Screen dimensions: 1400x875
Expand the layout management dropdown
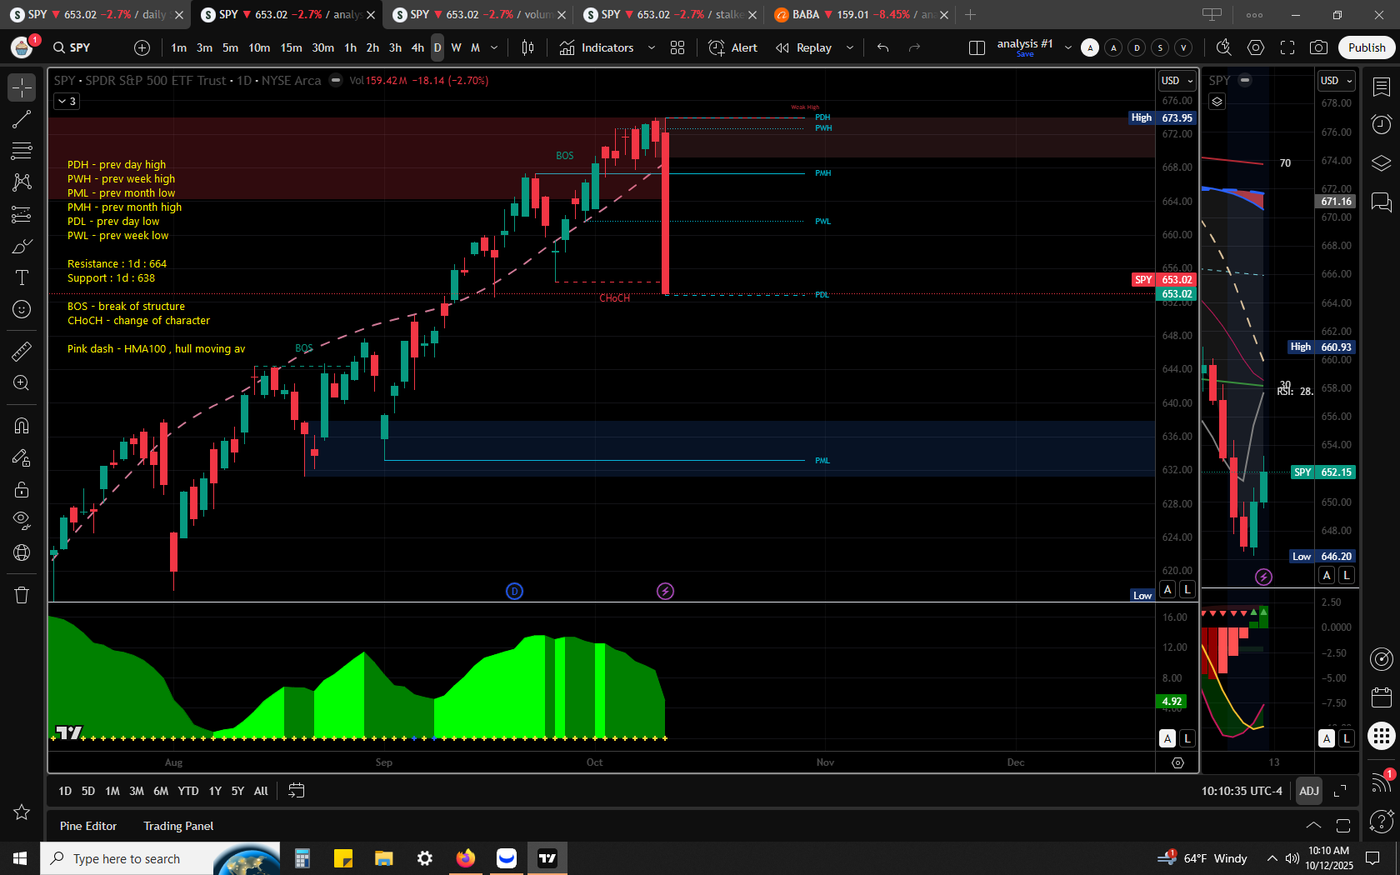tap(1068, 47)
